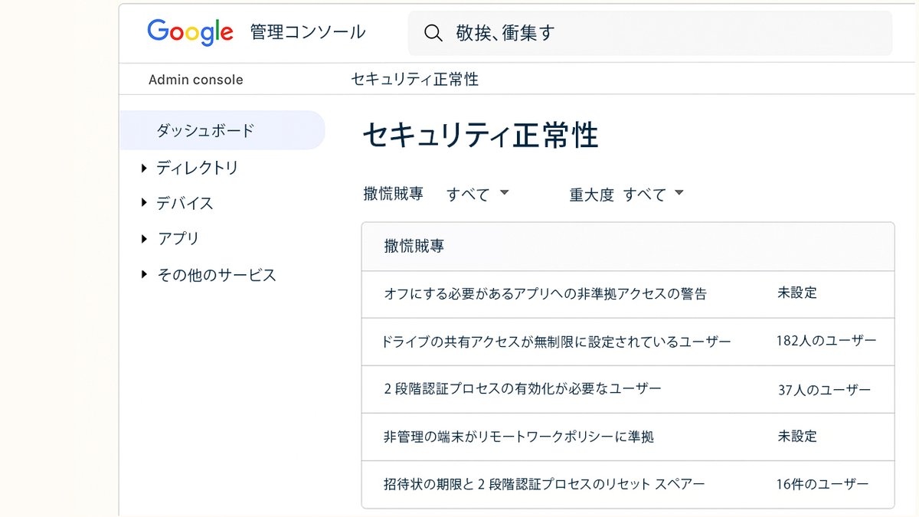The height and width of the screenshot is (517, 919).
Task: Expand the ディレクトリ tree arrow
Action: click(x=144, y=168)
